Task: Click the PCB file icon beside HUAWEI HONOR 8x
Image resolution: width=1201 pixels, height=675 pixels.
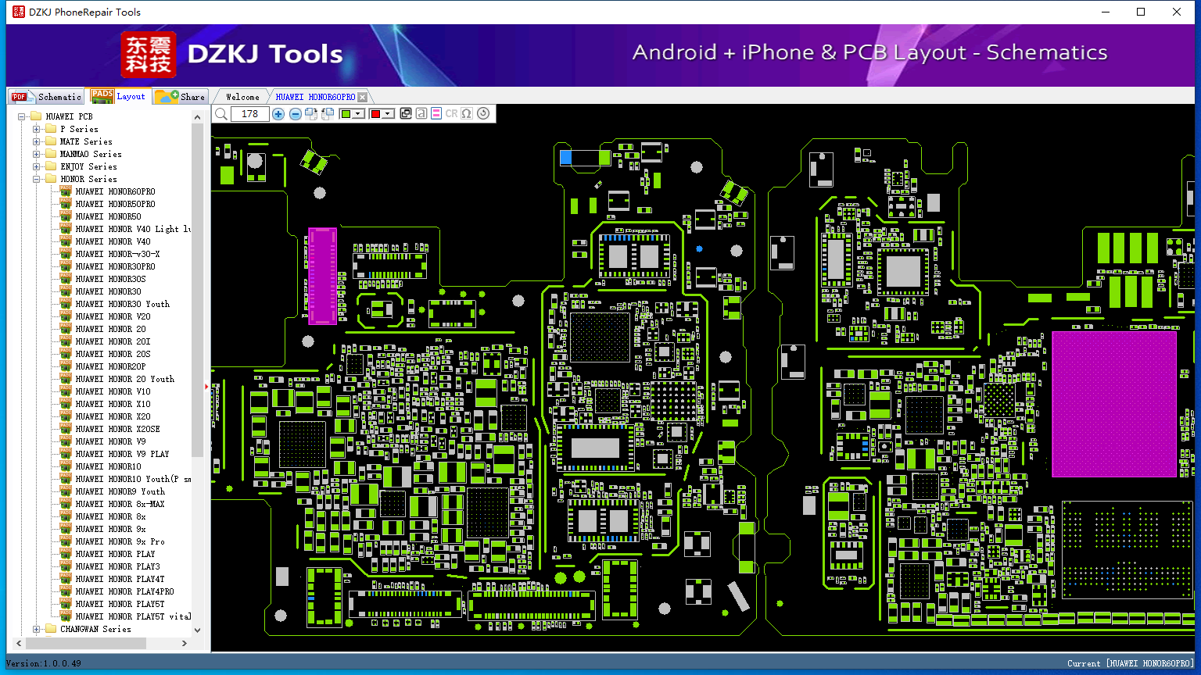Action: pos(66,516)
